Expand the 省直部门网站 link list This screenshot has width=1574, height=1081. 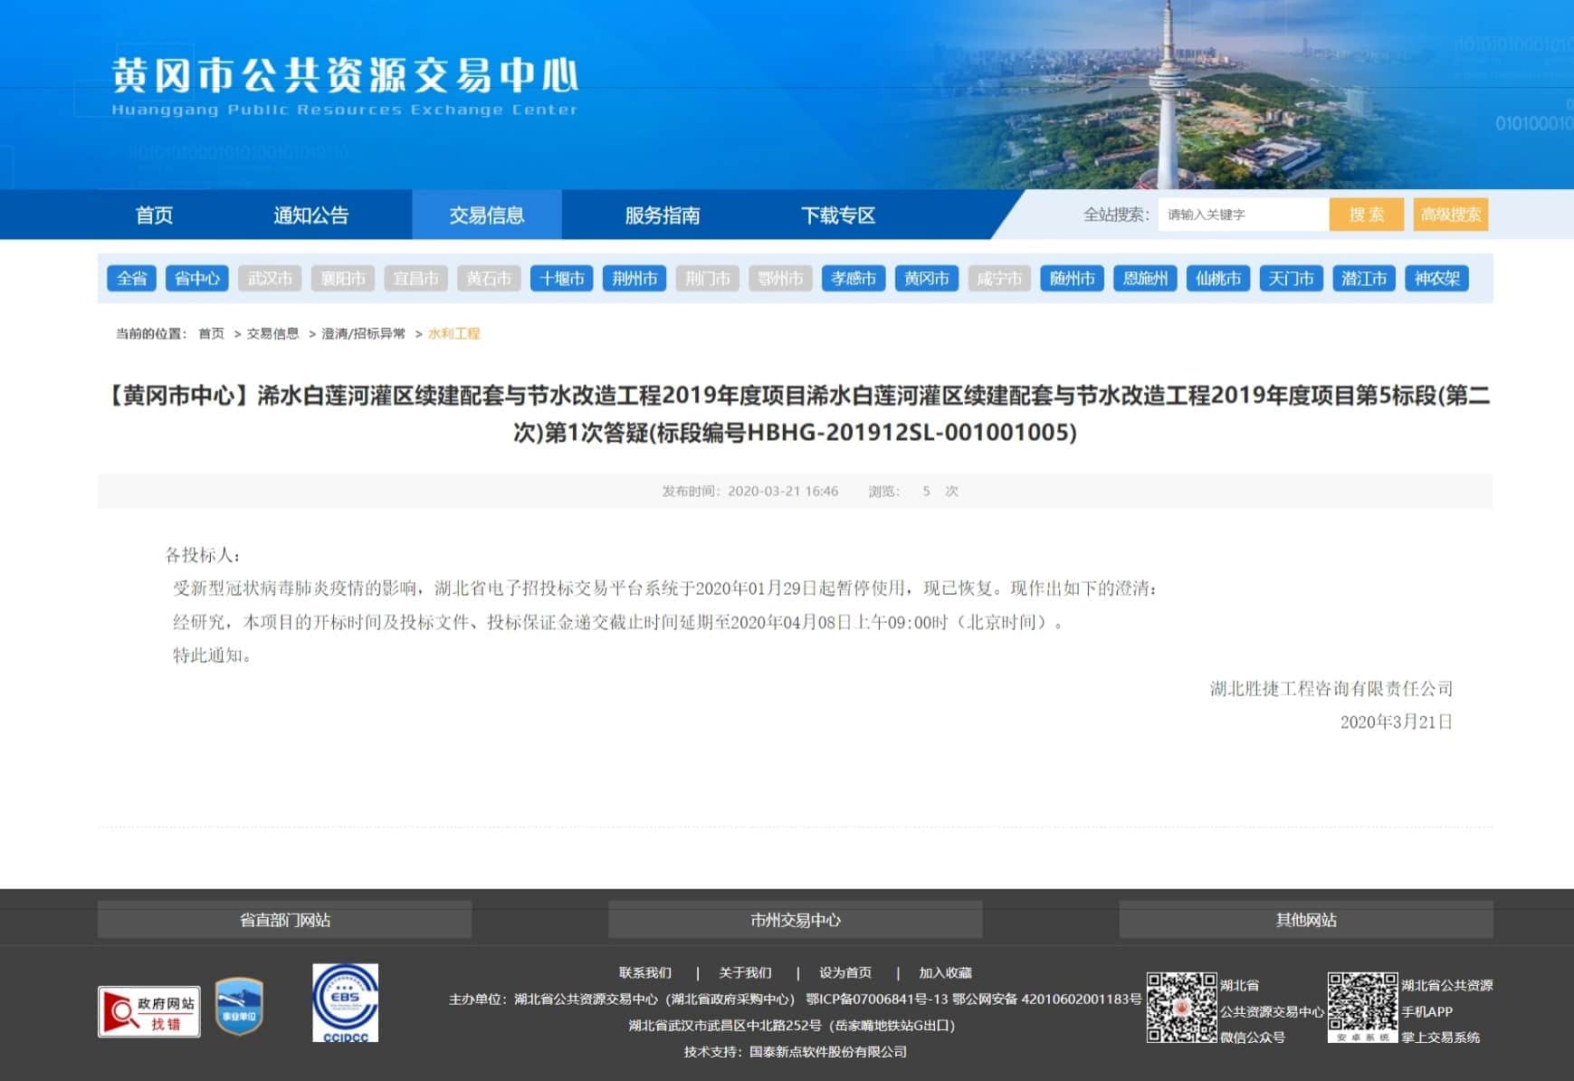(x=284, y=920)
